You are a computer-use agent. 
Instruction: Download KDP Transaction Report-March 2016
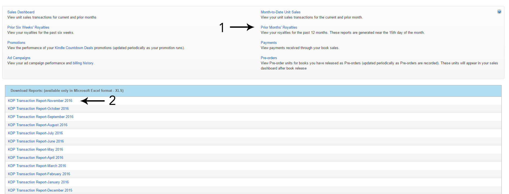(37, 166)
